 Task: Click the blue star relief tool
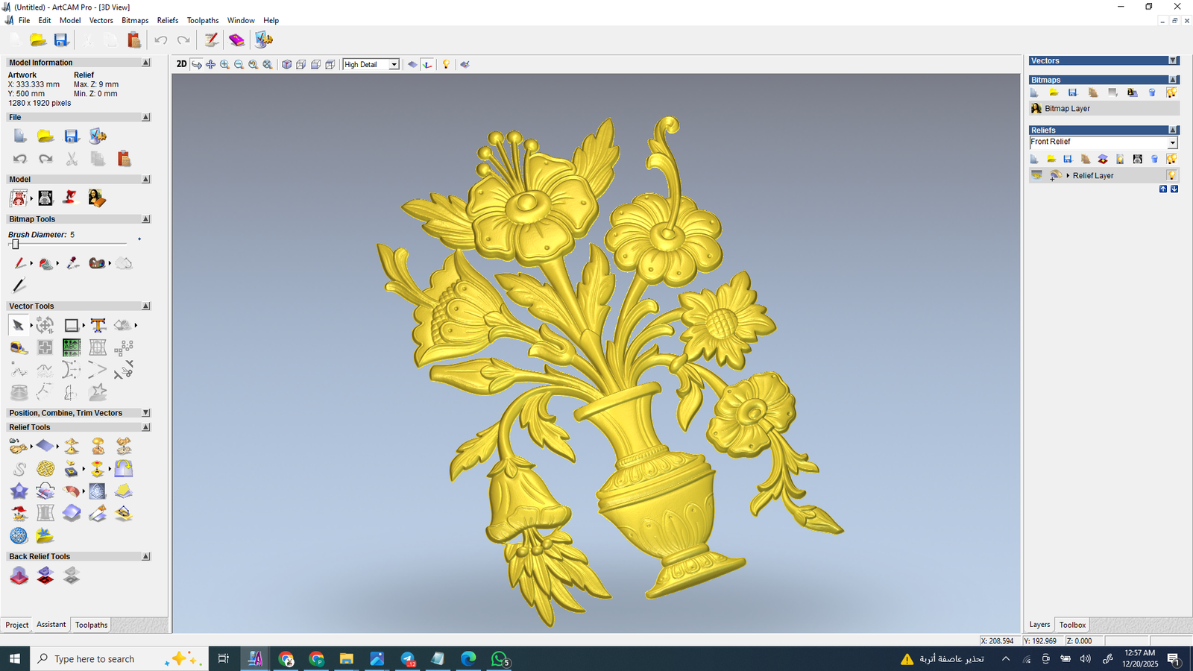19,491
